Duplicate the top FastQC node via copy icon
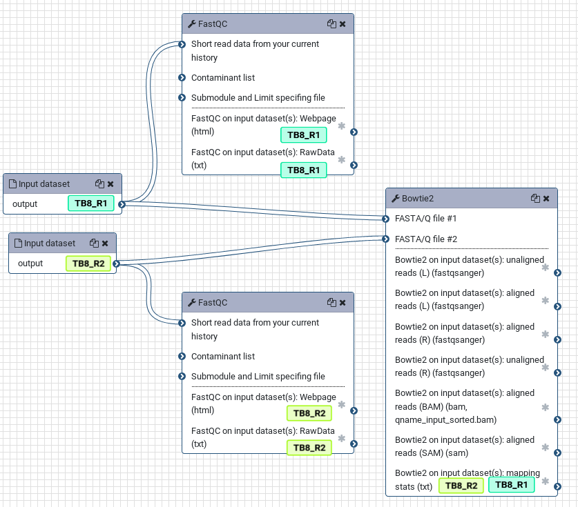Viewport: 578px width, 507px height. click(331, 24)
